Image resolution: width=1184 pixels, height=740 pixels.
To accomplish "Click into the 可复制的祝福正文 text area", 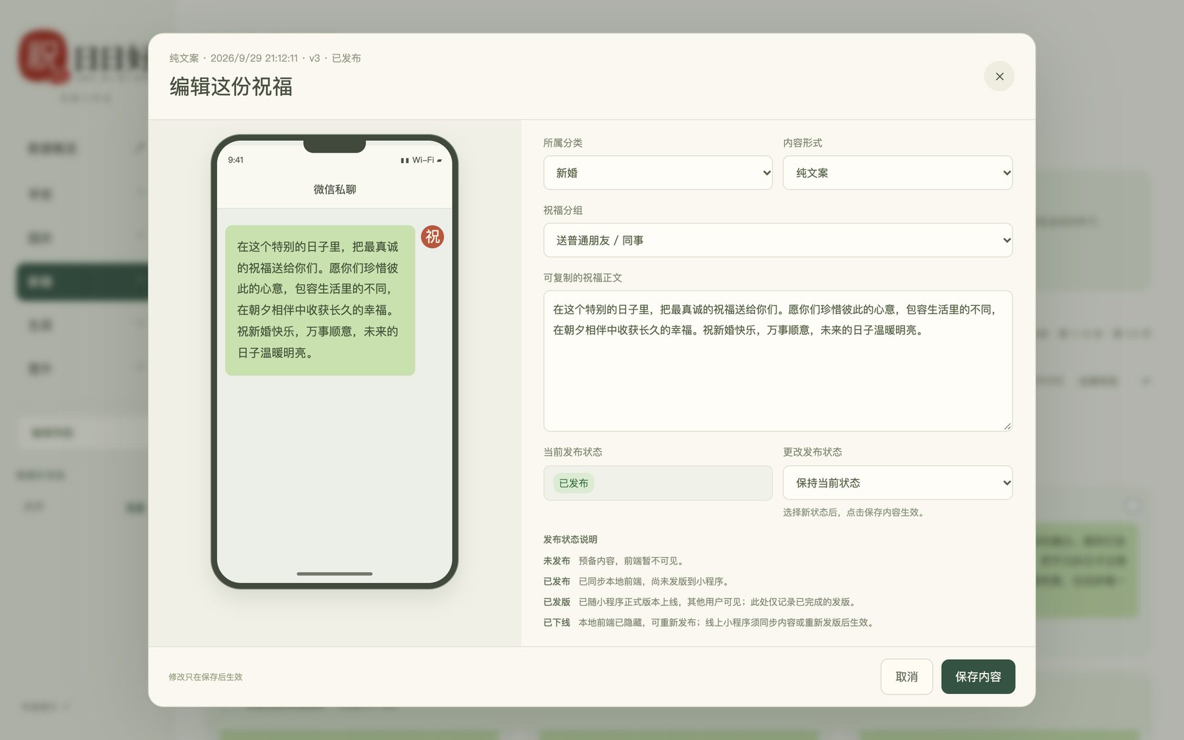I will point(777,361).
